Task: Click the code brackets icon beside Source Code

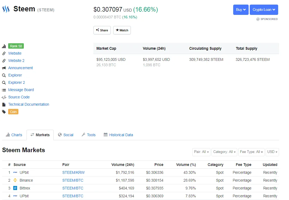Action: 4,97
